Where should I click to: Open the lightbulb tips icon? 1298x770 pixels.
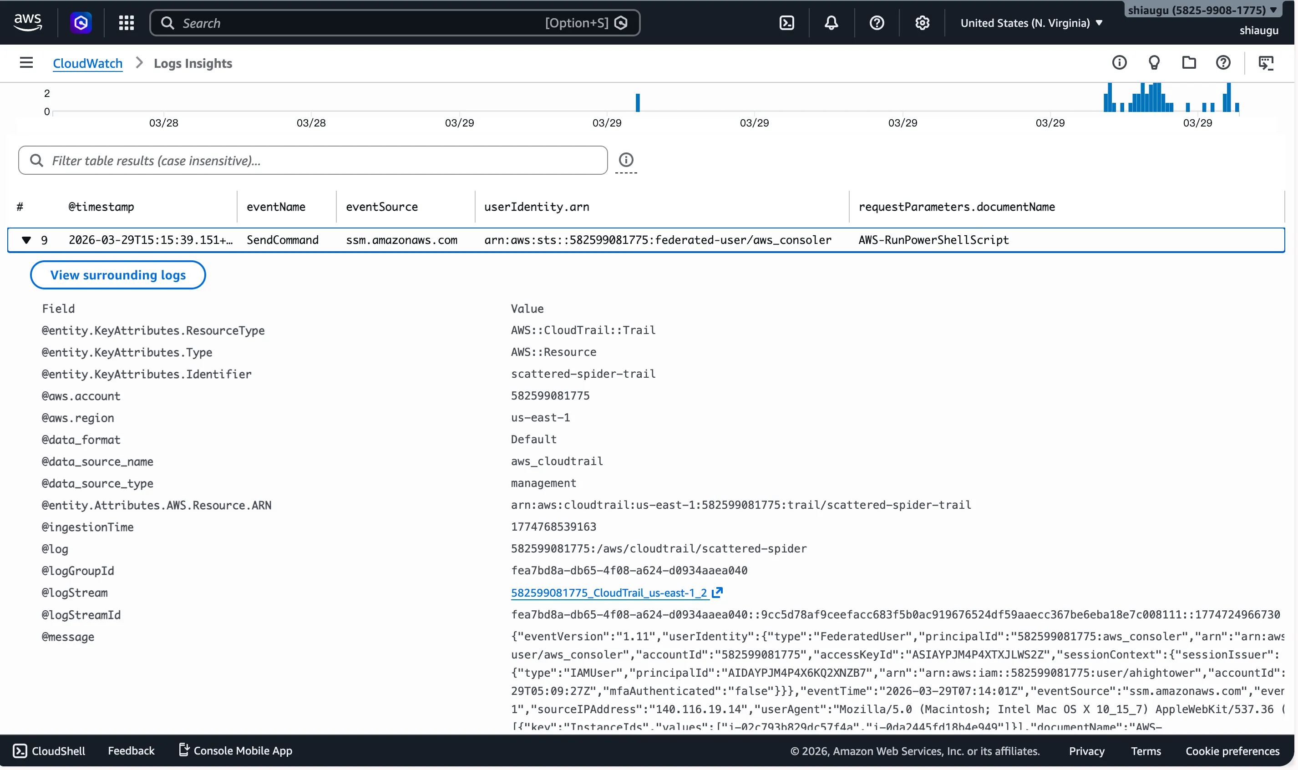[1154, 63]
